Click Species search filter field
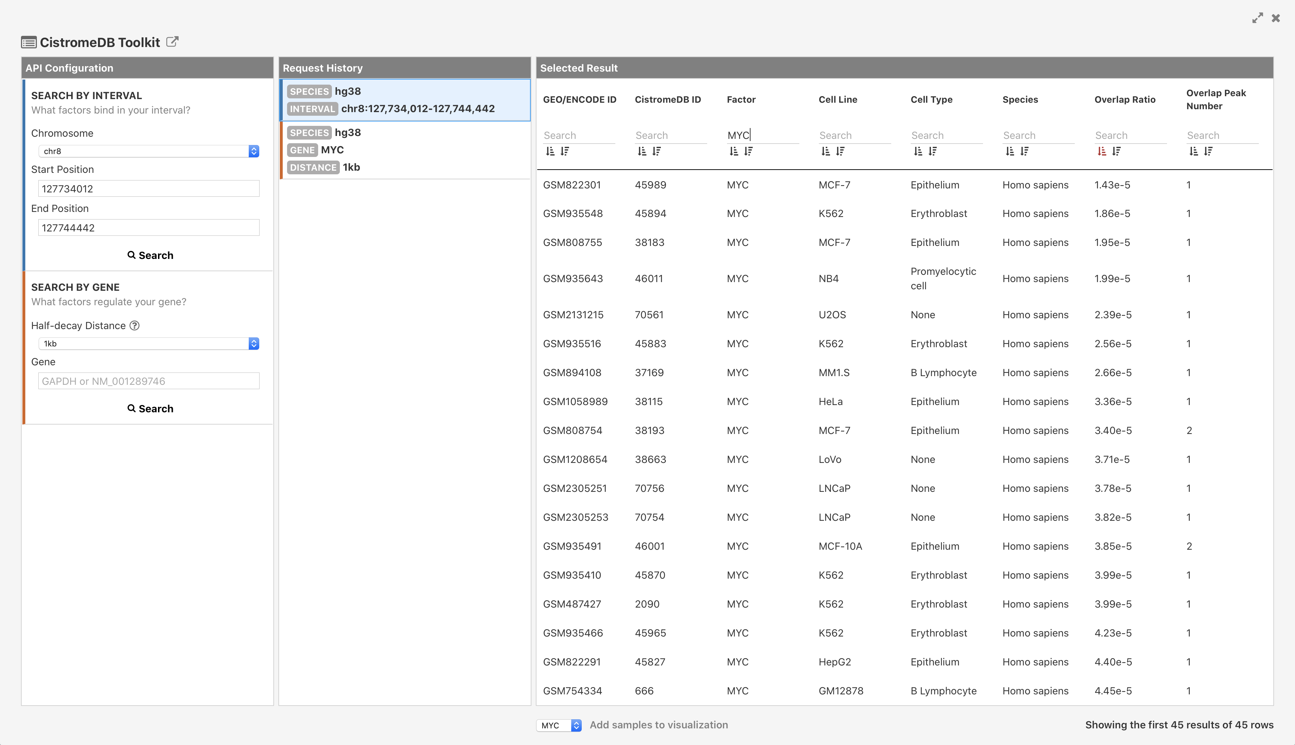The height and width of the screenshot is (745, 1295). 1038,136
